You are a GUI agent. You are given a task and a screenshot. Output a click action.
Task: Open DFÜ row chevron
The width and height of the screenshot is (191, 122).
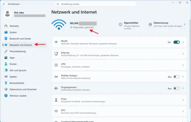pyautogui.click(x=183, y=111)
